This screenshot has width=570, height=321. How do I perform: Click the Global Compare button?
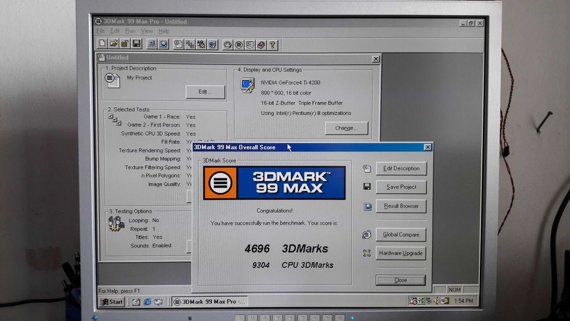[x=401, y=234]
